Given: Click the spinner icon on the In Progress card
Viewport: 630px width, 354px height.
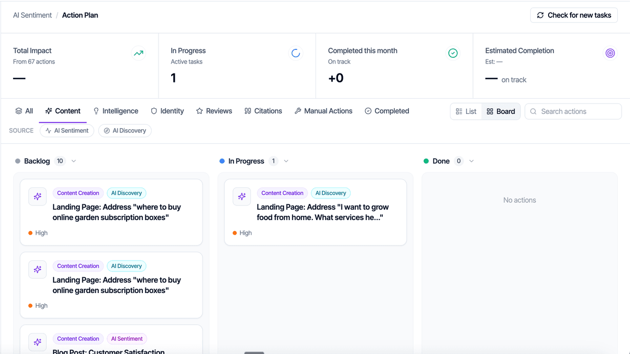Looking at the screenshot, I should (296, 53).
